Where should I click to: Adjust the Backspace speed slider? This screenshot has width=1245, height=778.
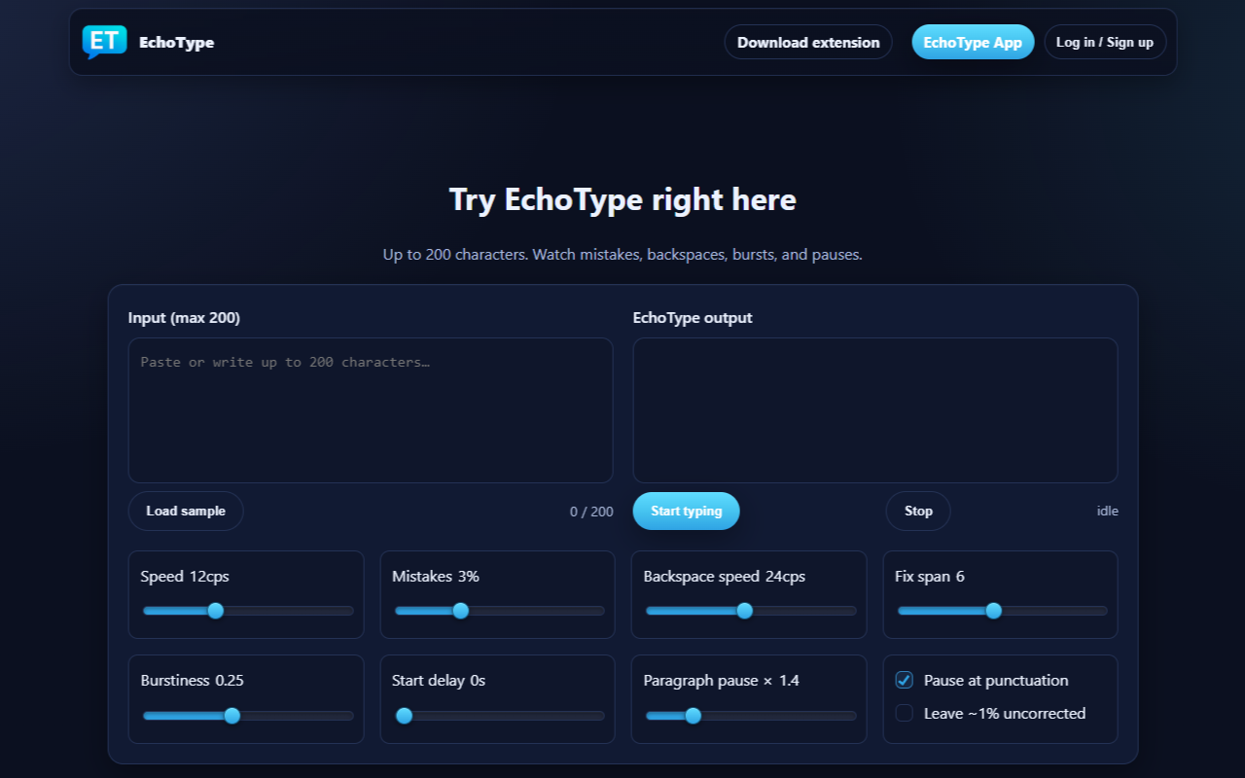[x=751, y=611]
